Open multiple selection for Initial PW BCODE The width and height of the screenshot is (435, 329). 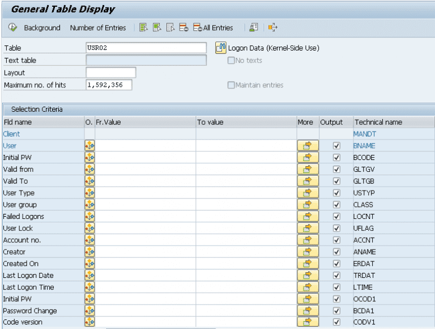click(x=308, y=158)
